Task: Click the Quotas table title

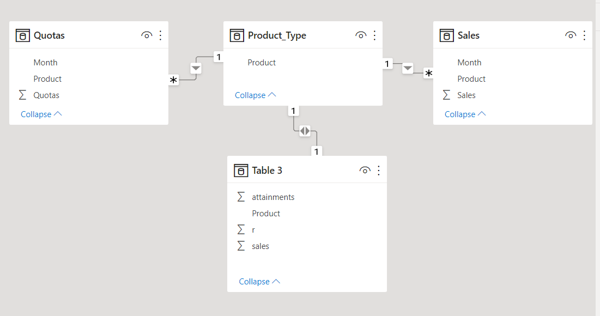Action: tap(50, 35)
